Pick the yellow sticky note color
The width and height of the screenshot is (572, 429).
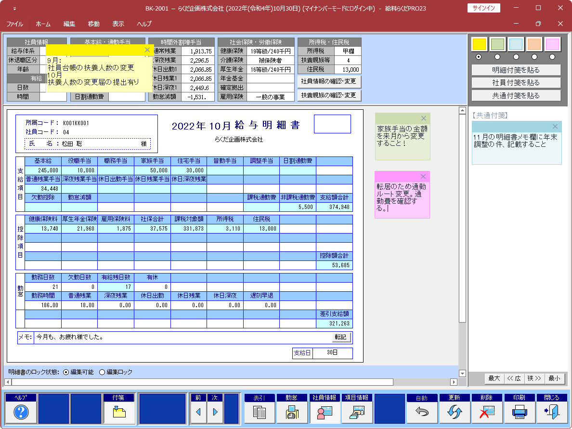(x=480, y=44)
